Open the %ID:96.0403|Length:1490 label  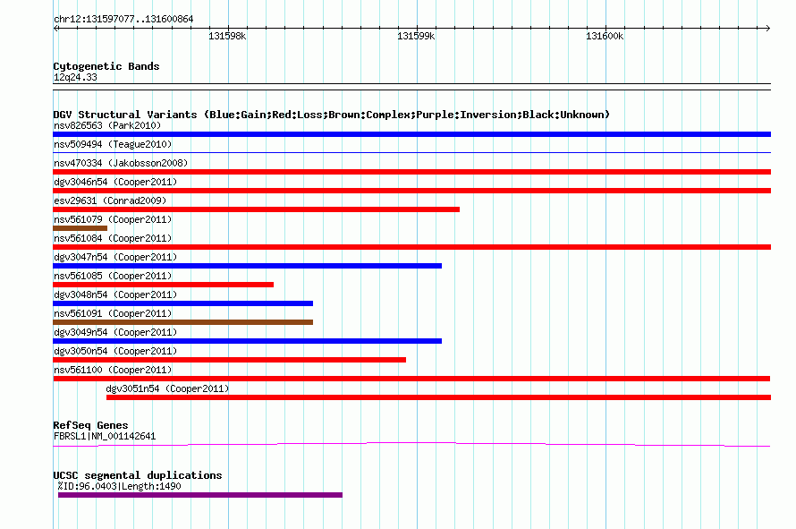click(x=119, y=486)
